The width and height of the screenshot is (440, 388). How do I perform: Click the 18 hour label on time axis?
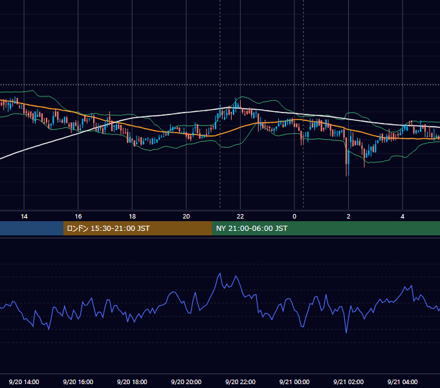click(132, 217)
